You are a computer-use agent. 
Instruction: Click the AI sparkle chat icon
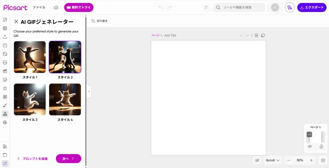click(x=5, y=164)
